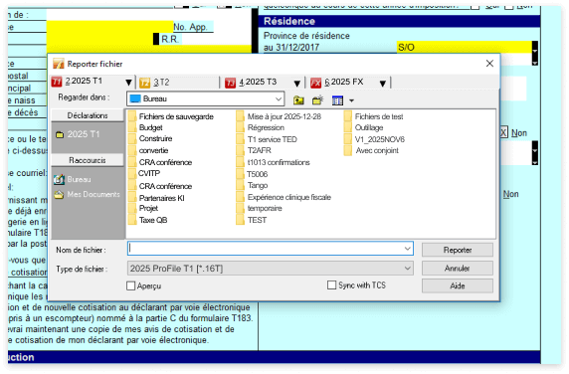Switch to the 2025 FX tab
This screenshot has width=569, height=374.
point(350,83)
